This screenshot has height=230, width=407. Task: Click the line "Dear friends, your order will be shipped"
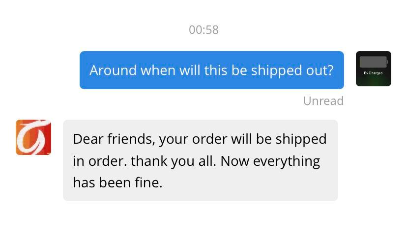[200, 139]
